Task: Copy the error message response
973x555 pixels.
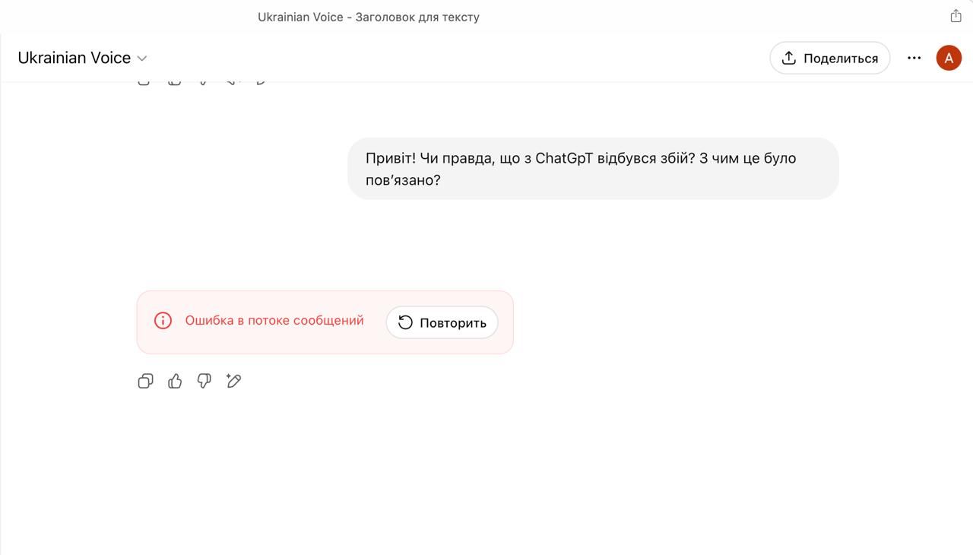Action: pyautogui.click(x=145, y=381)
